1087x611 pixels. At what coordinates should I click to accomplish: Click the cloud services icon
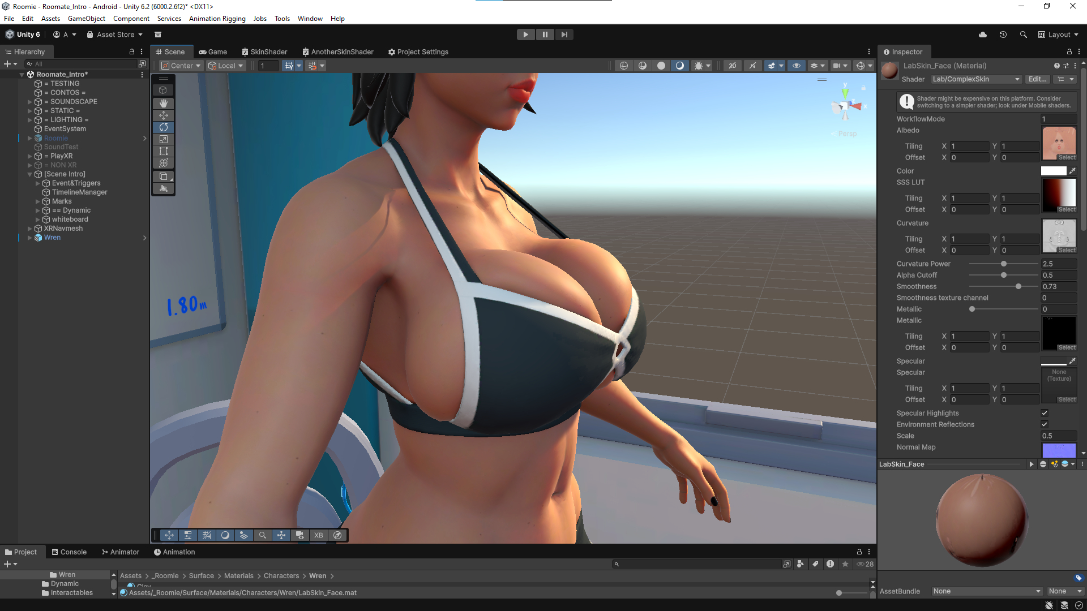pos(983,35)
